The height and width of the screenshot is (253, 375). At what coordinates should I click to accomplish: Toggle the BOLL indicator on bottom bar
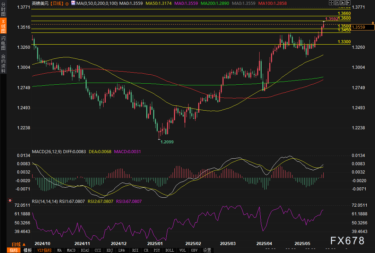[x=169, y=250]
